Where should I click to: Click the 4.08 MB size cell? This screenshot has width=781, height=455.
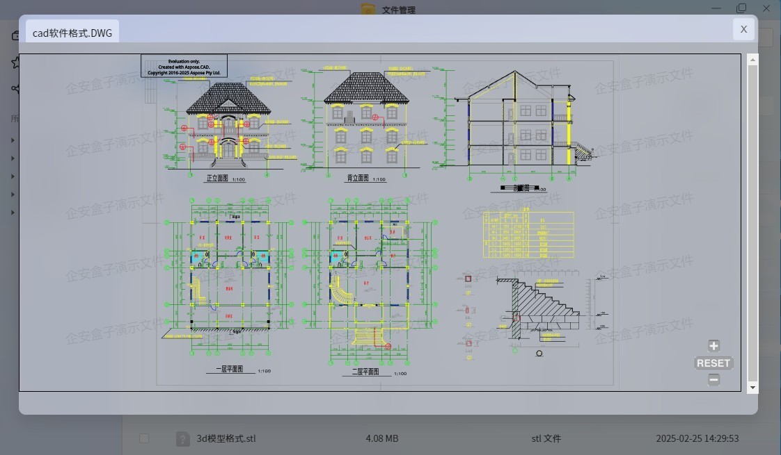[x=382, y=438]
